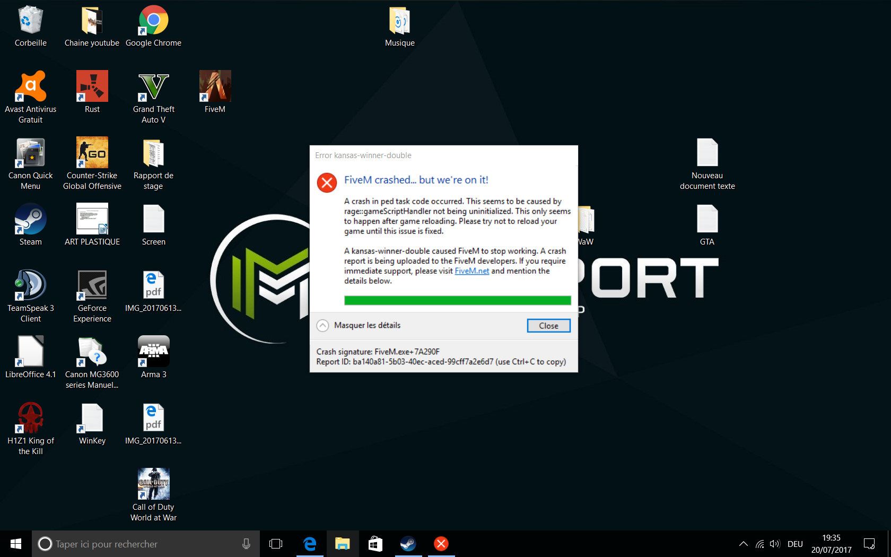Open Wi-Fi network tray icon
The height and width of the screenshot is (557, 891).
point(760,544)
